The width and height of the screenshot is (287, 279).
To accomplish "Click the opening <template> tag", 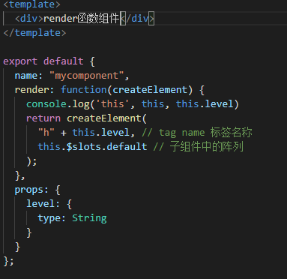I will [x=31, y=4].
